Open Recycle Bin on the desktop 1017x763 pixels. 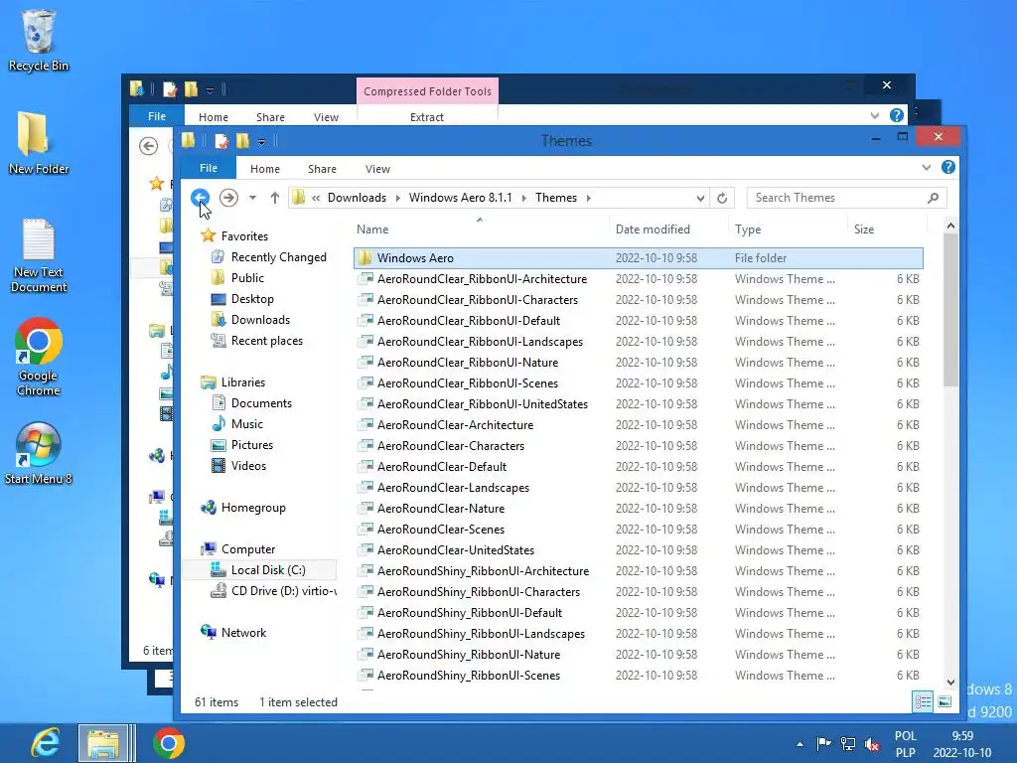[39, 40]
